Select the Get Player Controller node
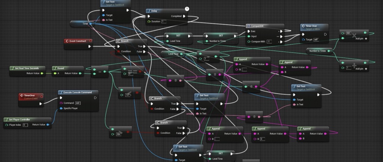383x162 pixels. point(28,123)
